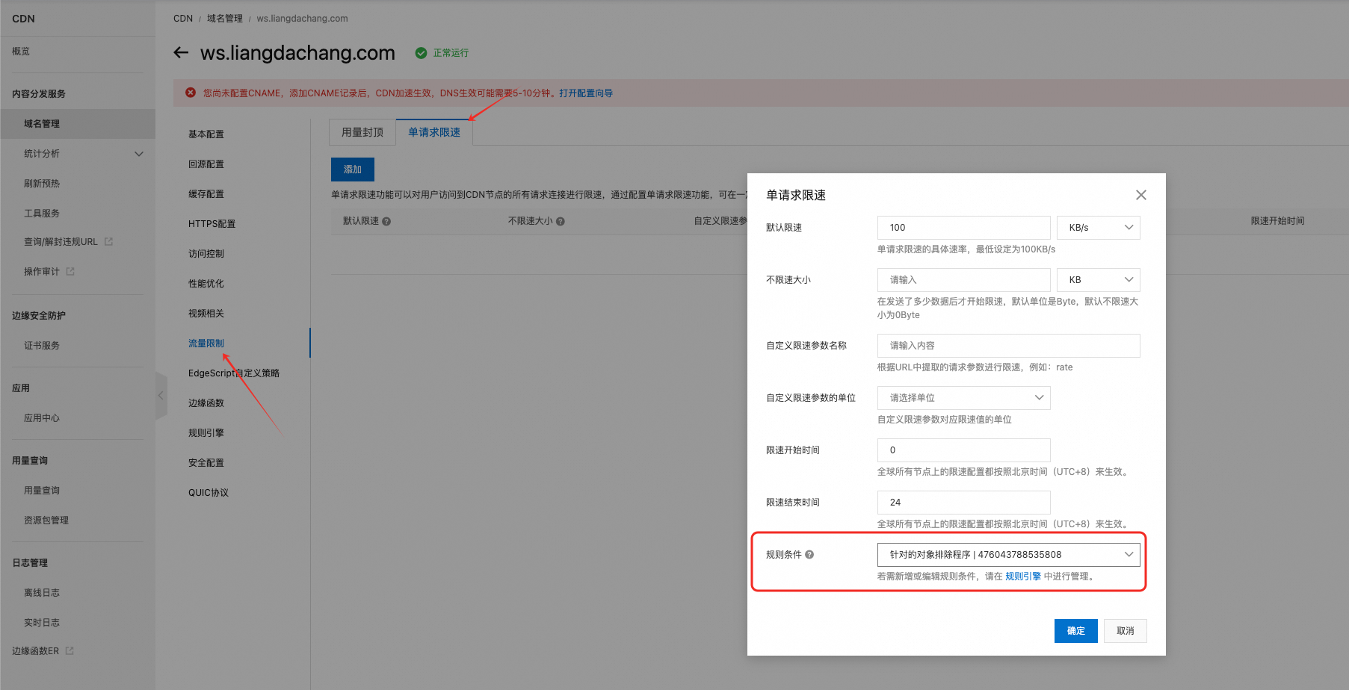Click the green 正常运行 status icon
This screenshot has width=1349, height=690.
tap(421, 53)
